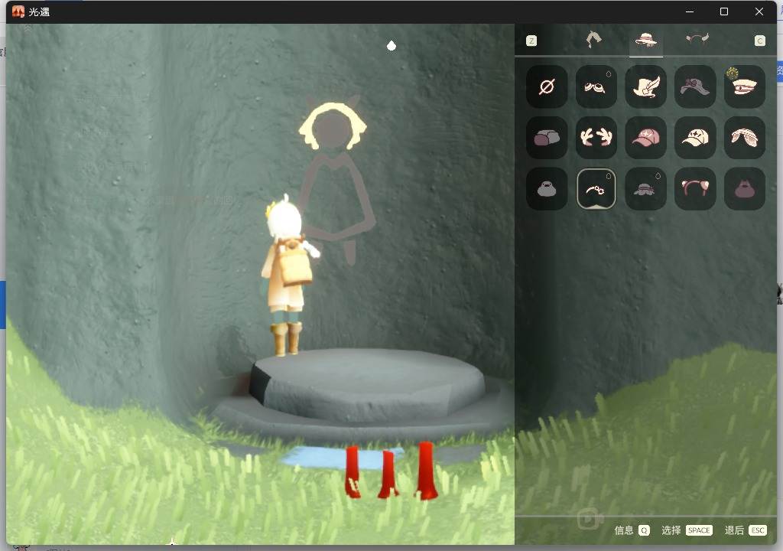783x551 pixels.
Task: Tap the white candle flame marker
Action: click(391, 46)
